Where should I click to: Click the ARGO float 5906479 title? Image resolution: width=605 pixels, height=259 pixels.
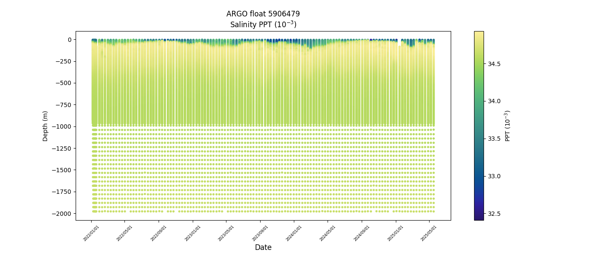(263, 14)
